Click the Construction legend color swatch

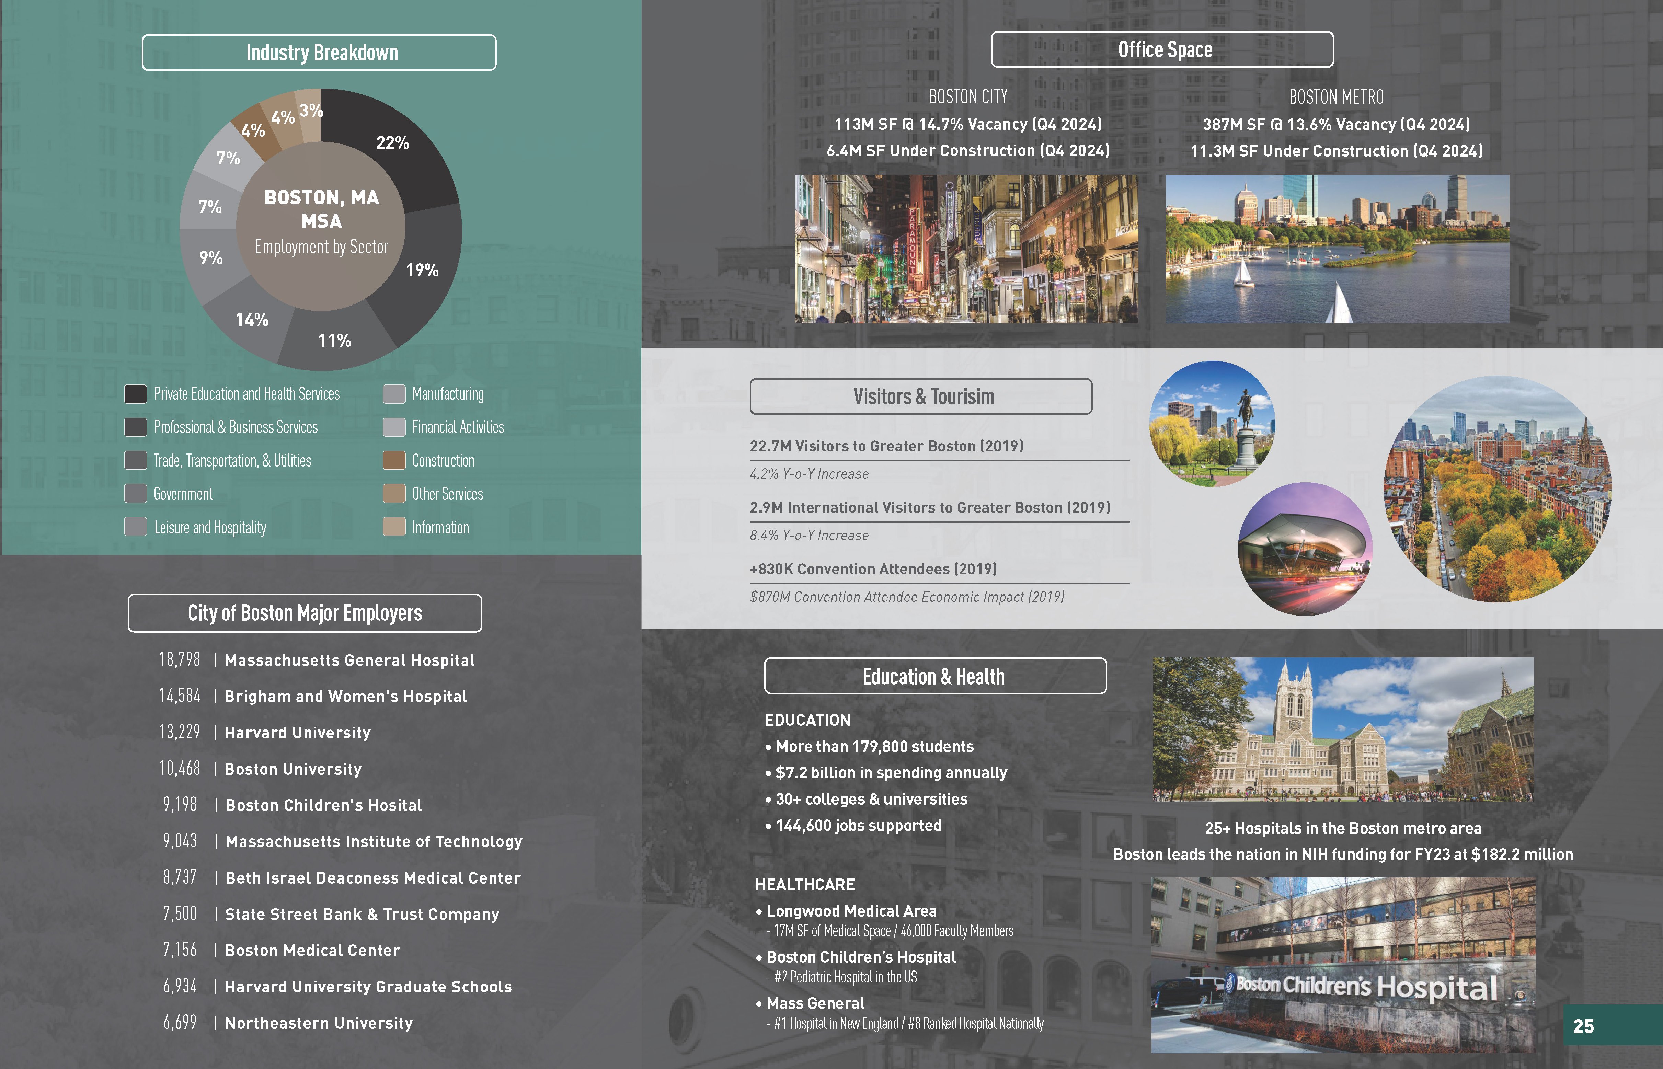pos(393,461)
